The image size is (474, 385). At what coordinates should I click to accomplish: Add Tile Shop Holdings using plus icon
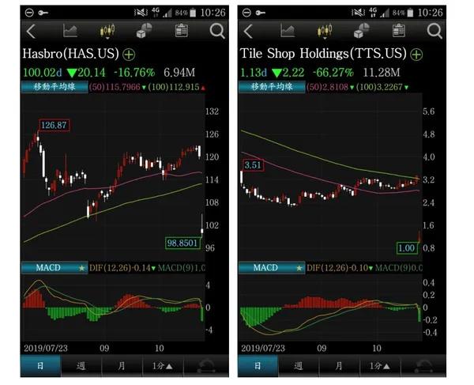(416, 55)
